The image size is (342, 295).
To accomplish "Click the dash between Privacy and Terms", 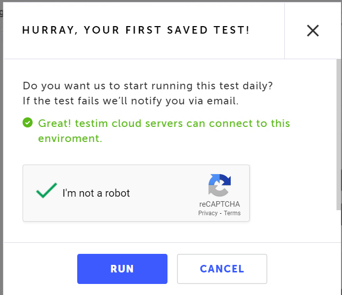I will 221,213.
